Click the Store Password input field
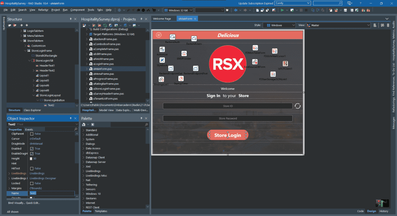397x216 pixels. point(228,118)
